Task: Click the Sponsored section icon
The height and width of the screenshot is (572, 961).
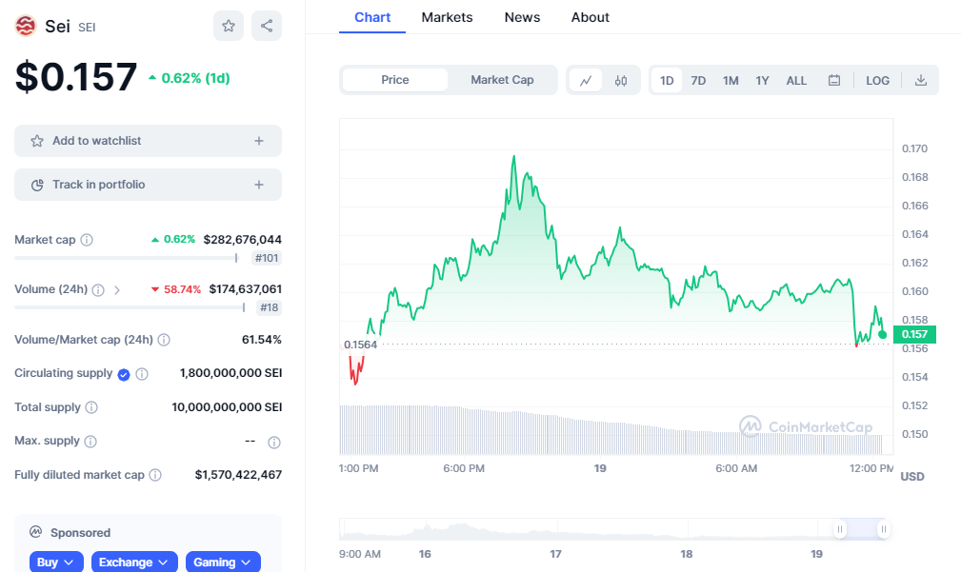Action: (x=35, y=532)
